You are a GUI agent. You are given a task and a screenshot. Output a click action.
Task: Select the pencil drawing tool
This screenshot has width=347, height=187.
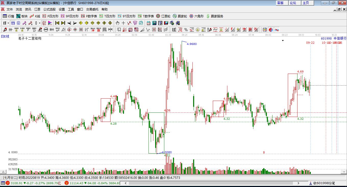click(x=5, y=30)
